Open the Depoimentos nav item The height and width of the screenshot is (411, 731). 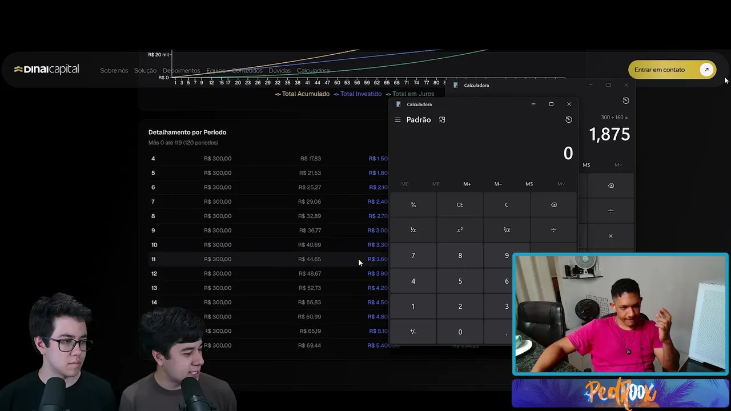point(181,71)
